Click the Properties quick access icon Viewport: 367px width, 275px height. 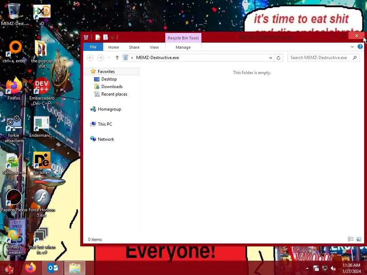(x=97, y=37)
